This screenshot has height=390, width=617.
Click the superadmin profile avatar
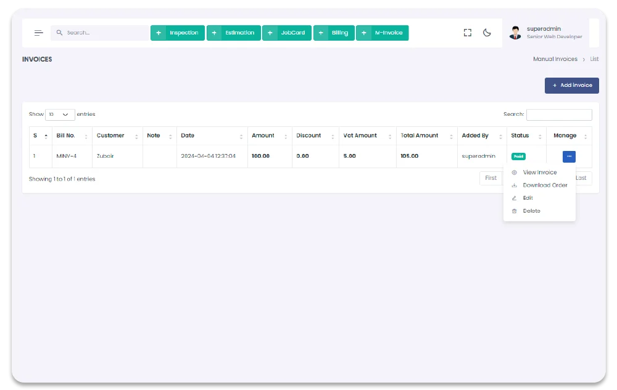[x=515, y=33]
